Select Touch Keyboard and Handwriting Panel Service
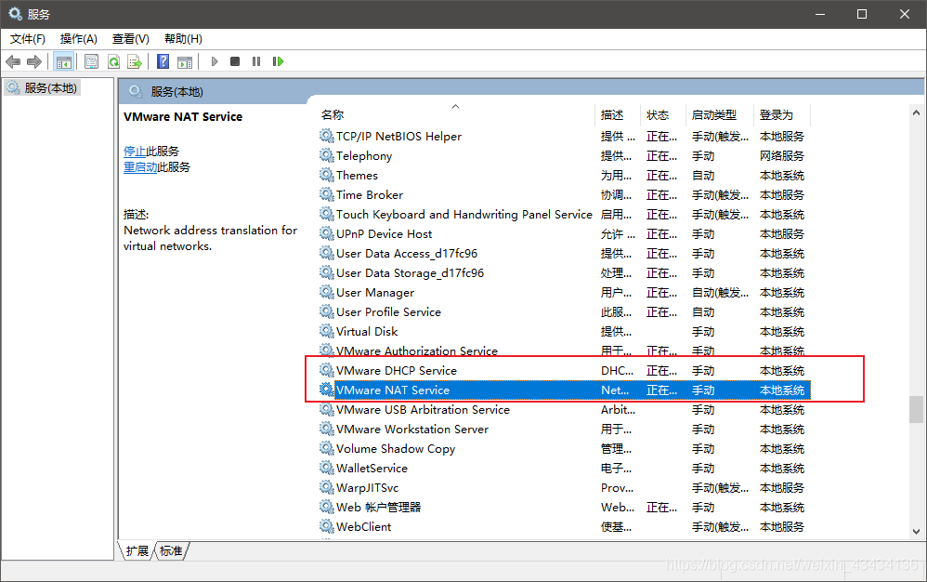Viewport: 927px width, 582px height. 565,215
